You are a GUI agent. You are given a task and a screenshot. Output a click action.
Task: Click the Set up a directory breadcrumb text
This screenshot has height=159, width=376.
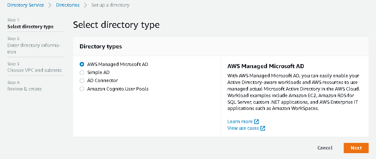tap(110, 5)
